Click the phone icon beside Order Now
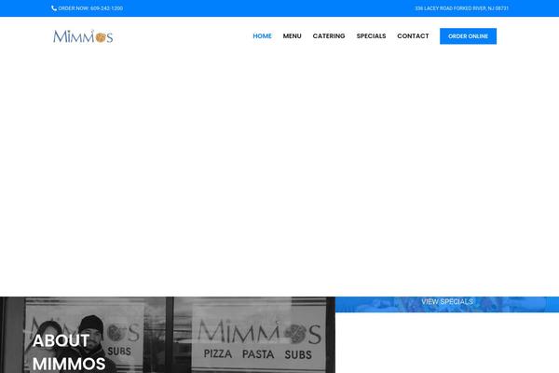This screenshot has height=373, width=559. point(54,8)
